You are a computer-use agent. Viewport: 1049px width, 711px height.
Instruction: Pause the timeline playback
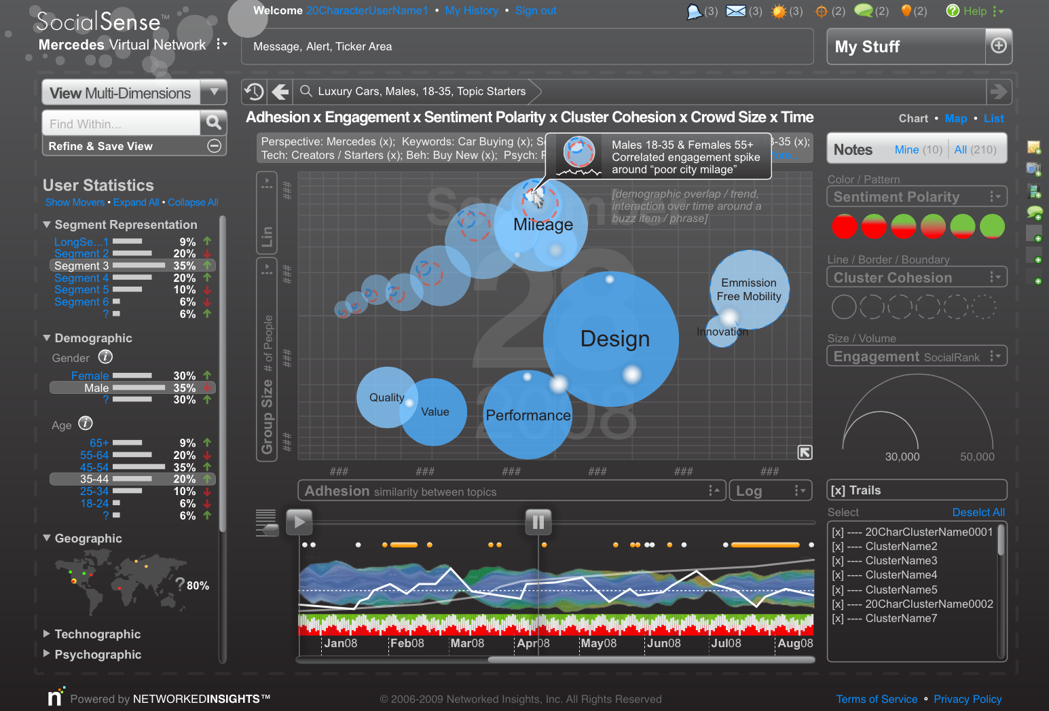(x=538, y=522)
